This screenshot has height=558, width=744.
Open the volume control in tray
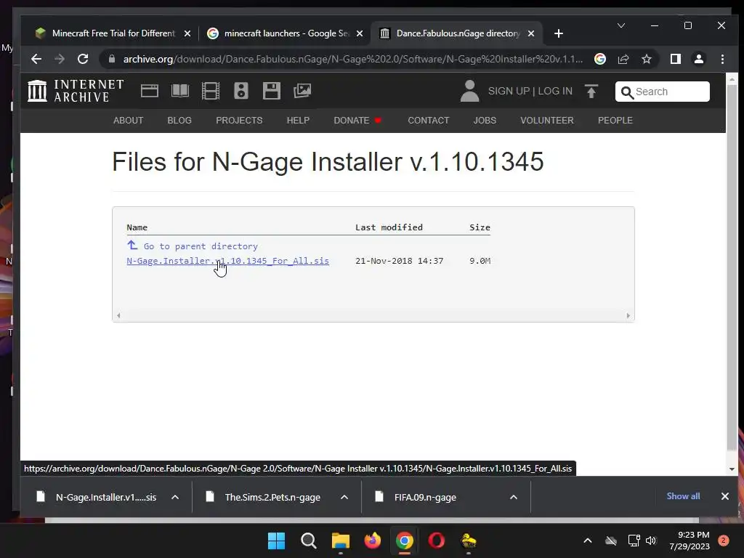pyautogui.click(x=651, y=541)
